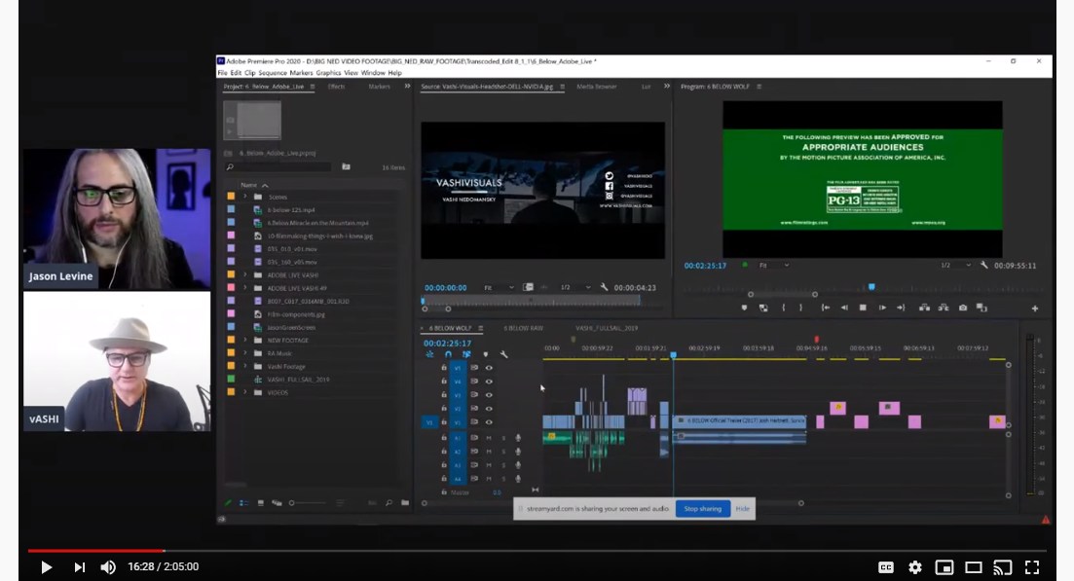Screen dimensions: 1074x581
Task: Switch YouTube player to theater mode
Action: point(974,566)
